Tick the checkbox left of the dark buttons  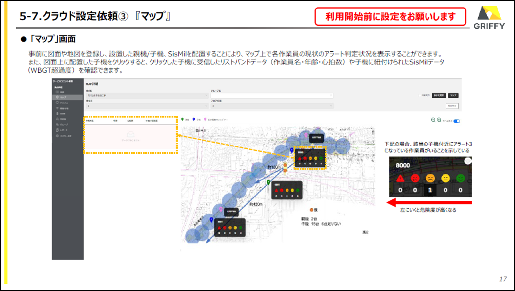coord(420,95)
